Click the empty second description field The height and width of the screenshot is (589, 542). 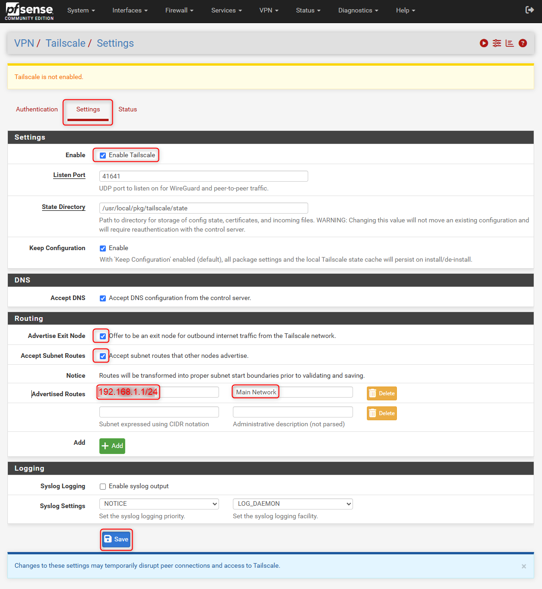point(293,412)
